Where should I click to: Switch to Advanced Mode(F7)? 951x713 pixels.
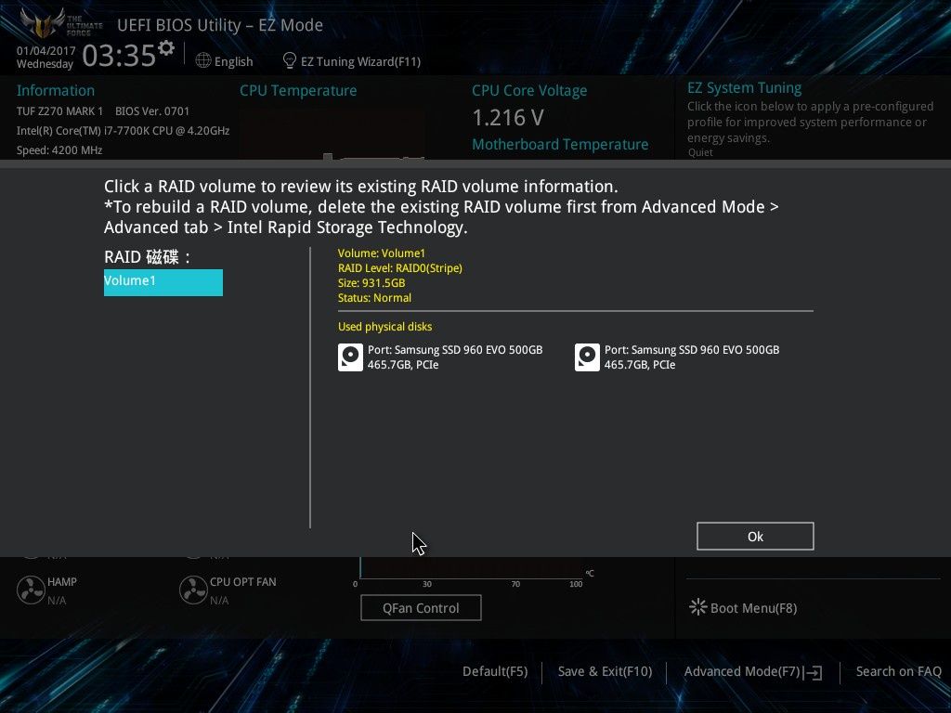pyautogui.click(x=742, y=672)
